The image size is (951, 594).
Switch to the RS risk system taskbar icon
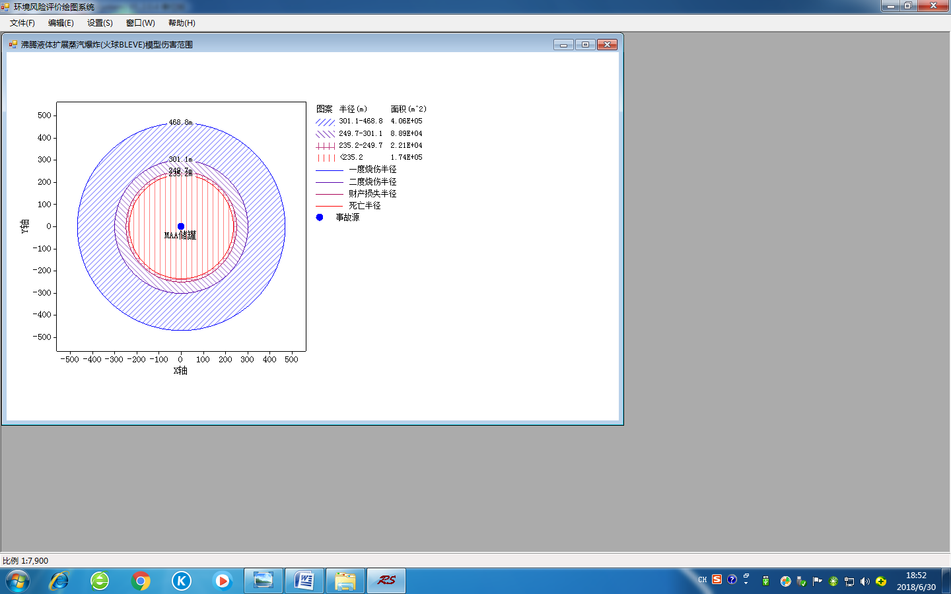(386, 581)
